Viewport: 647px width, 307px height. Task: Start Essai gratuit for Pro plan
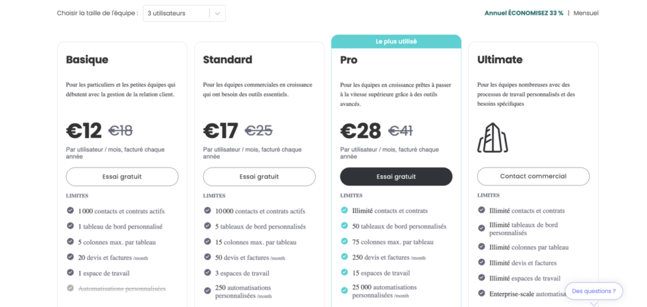click(x=396, y=177)
